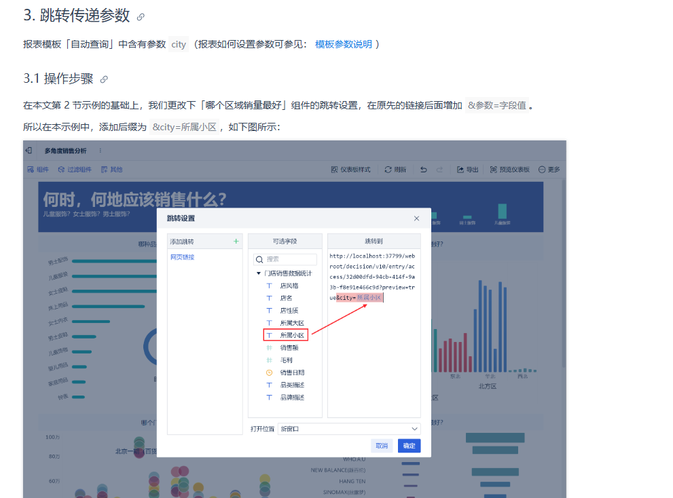The width and height of the screenshot is (673, 498).
Task: Copy anchor link beside 操作步骤 heading
Action: (104, 79)
